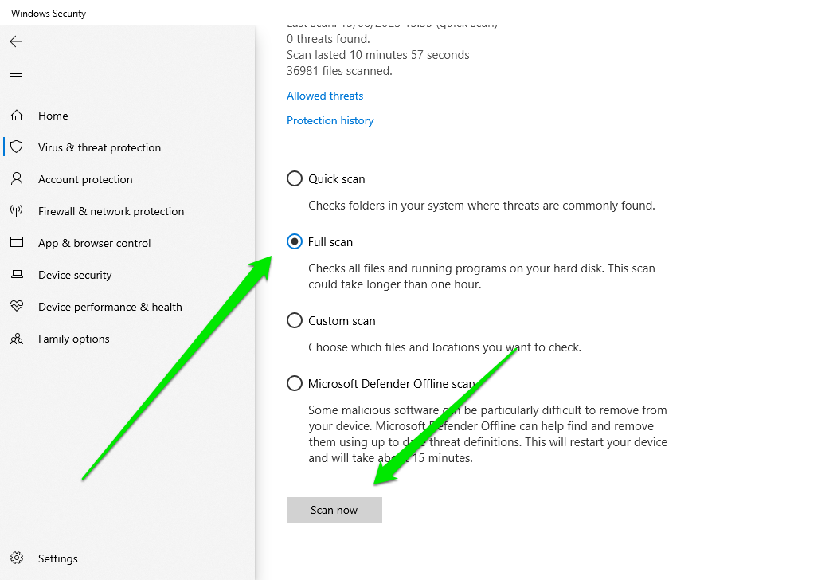The image size is (833, 580).
Task: Click the Firewall & network antenna icon
Action: (17, 211)
